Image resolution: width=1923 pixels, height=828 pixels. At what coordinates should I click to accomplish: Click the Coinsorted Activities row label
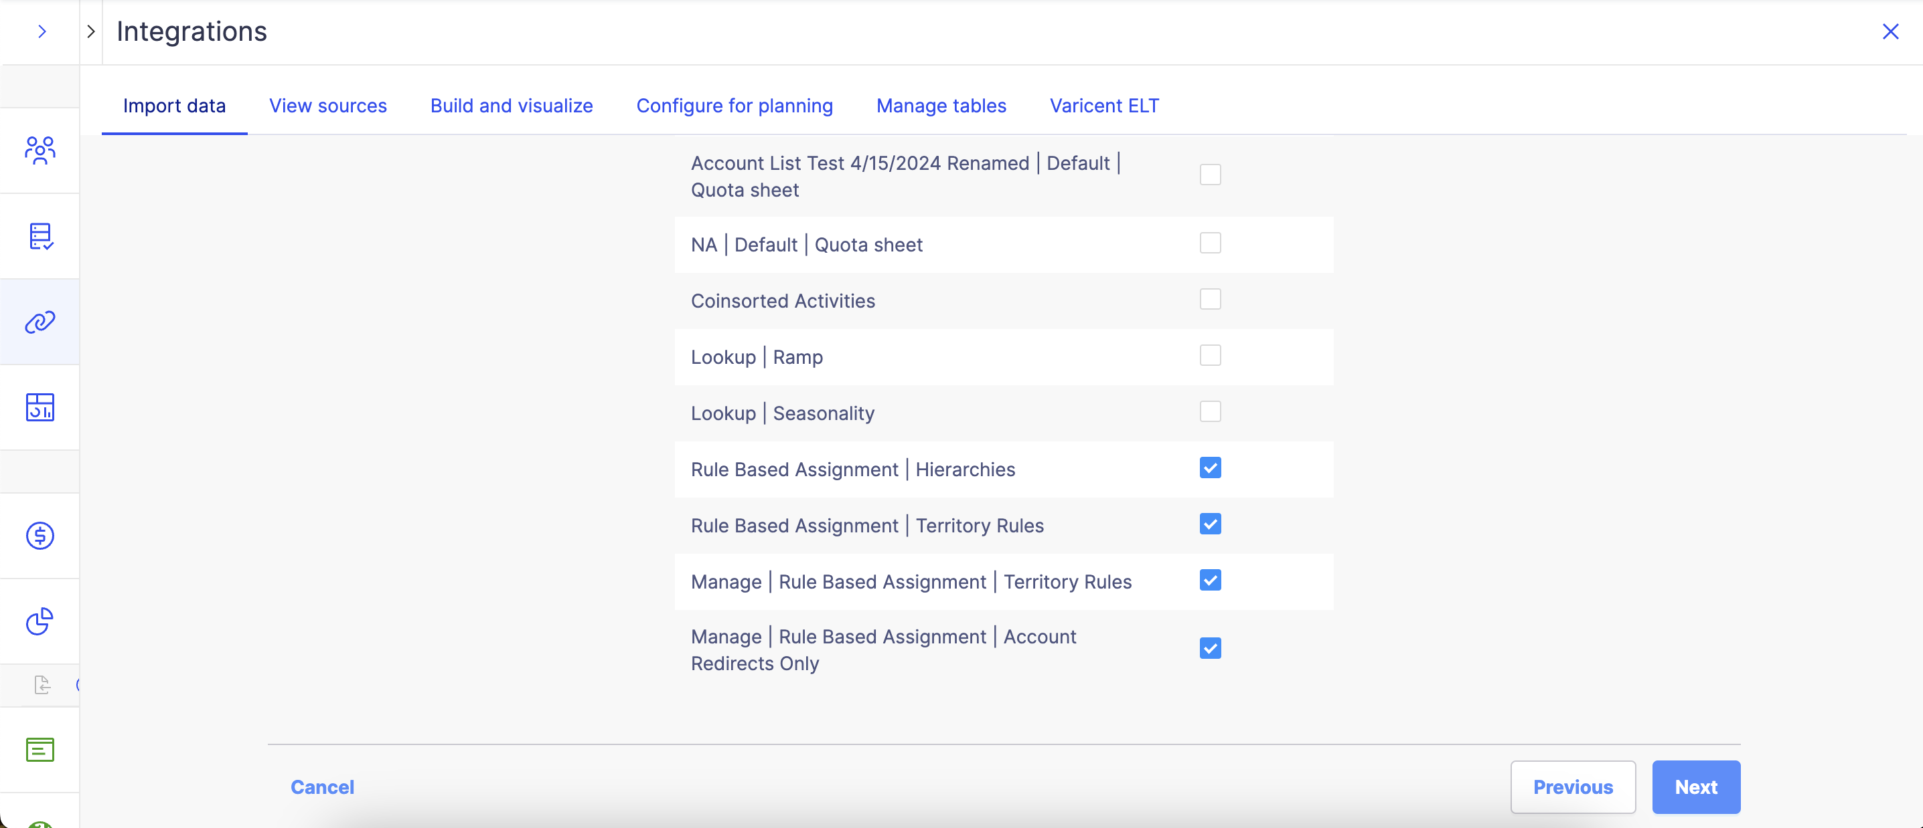(x=782, y=300)
